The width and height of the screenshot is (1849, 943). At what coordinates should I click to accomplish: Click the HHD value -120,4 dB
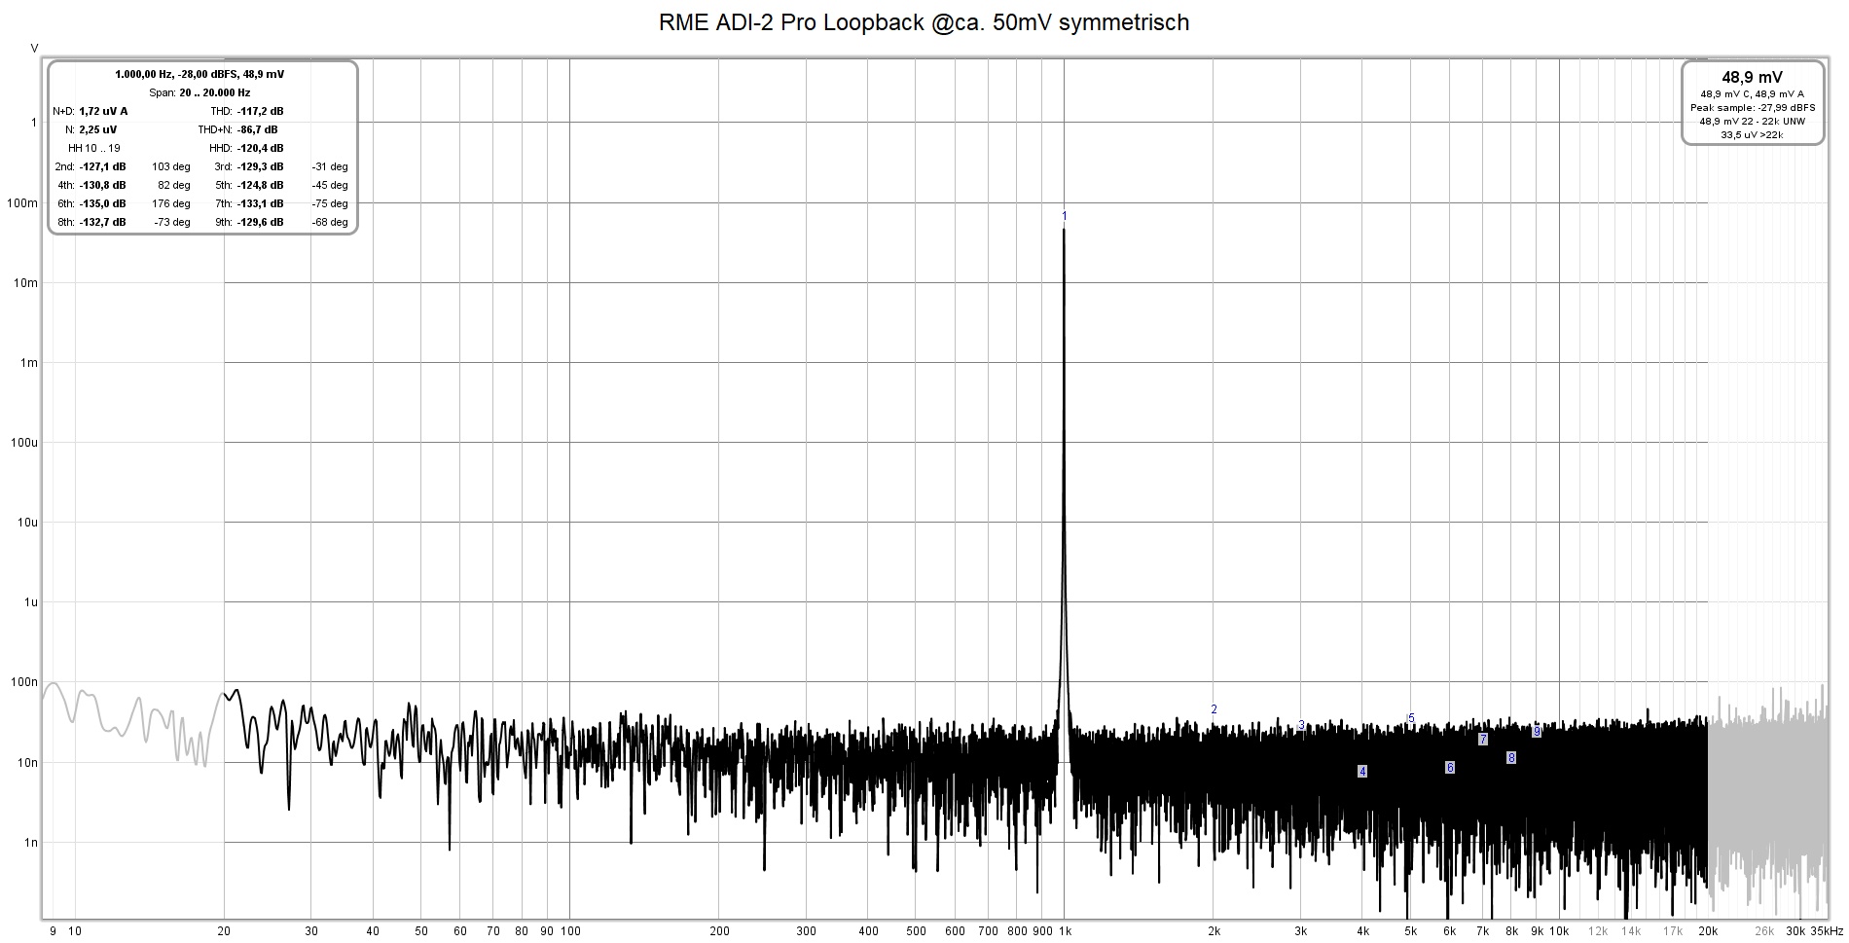click(259, 148)
